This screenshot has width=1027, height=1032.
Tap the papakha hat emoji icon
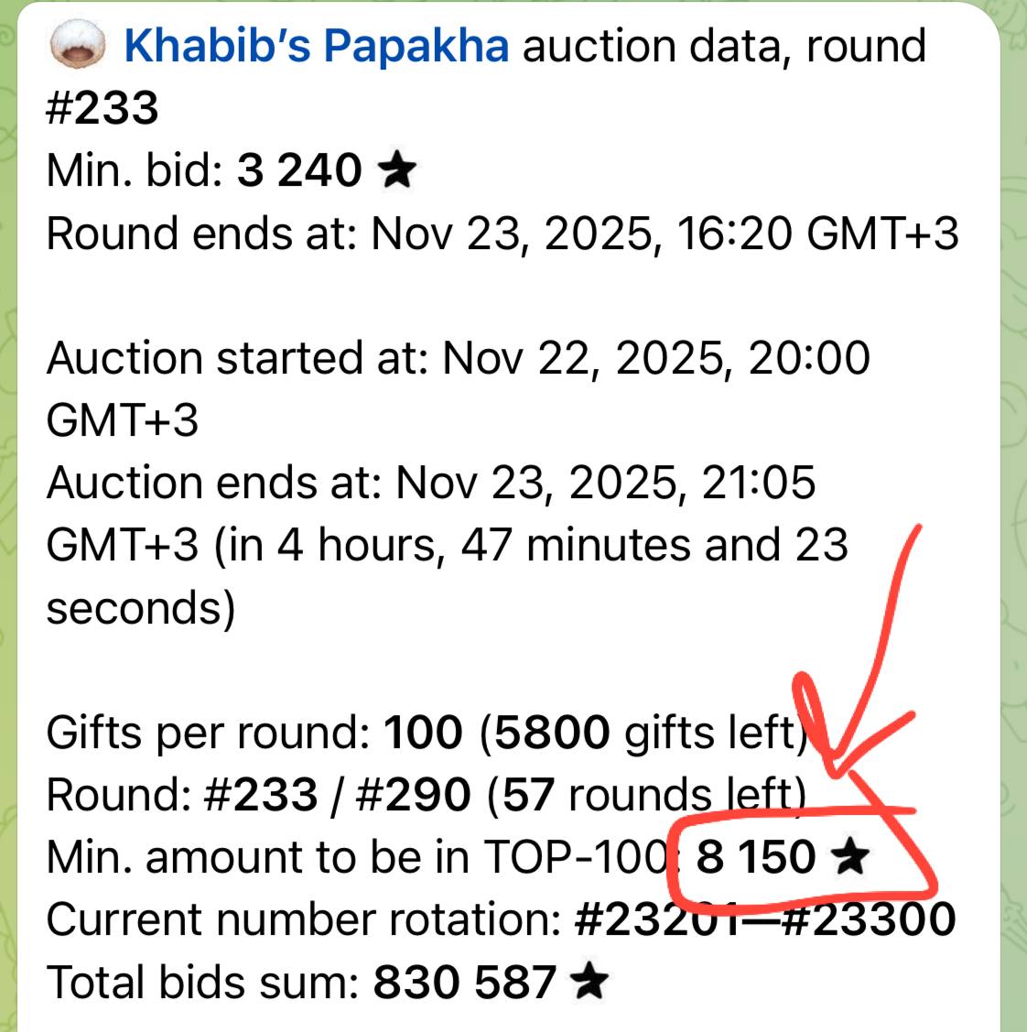78,44
